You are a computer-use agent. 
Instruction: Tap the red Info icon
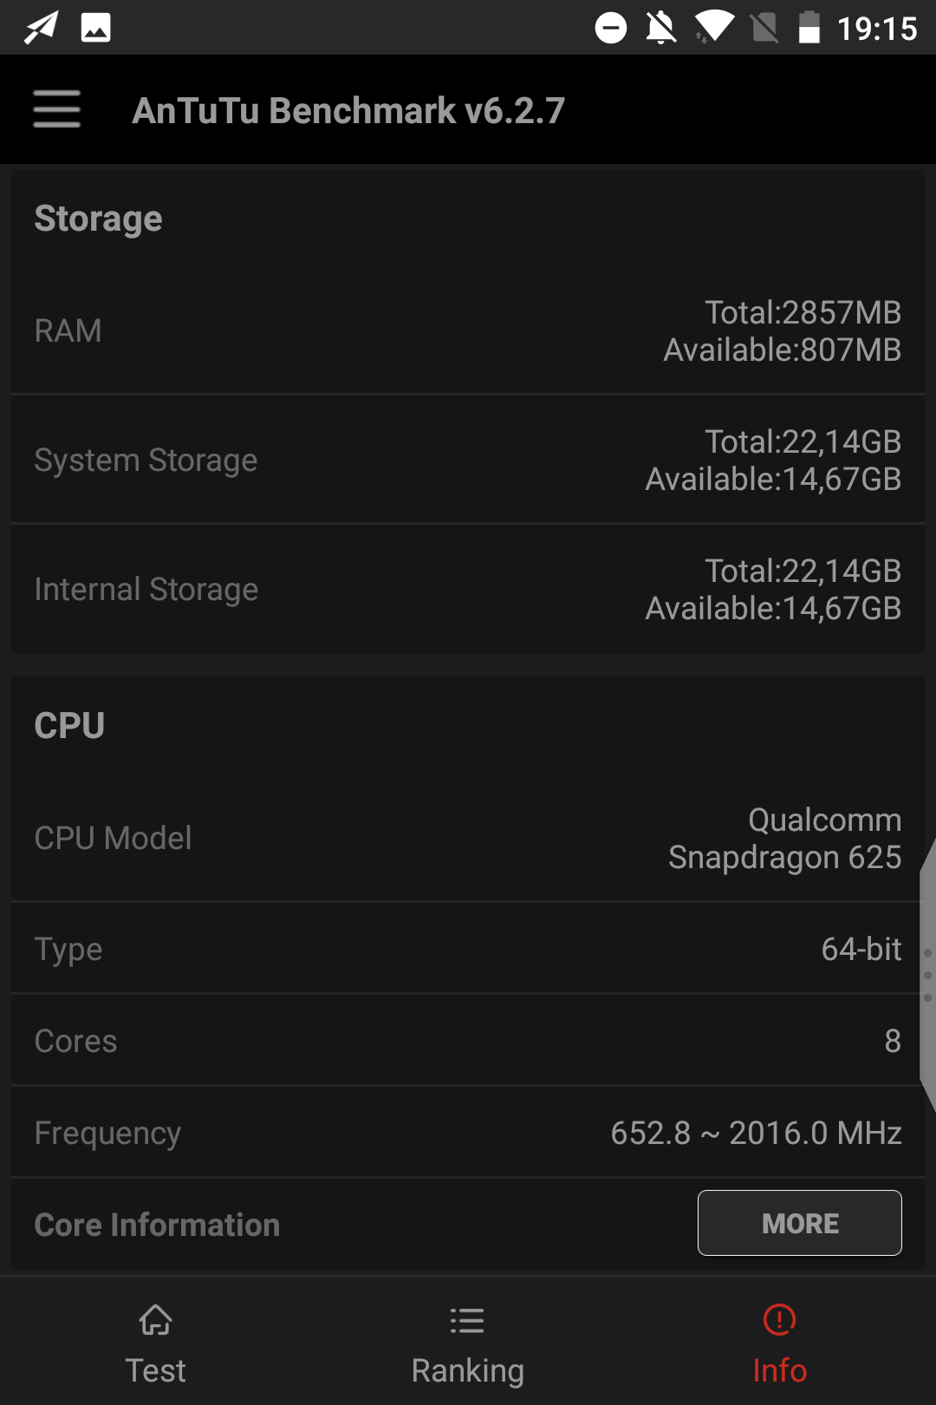pos(779,1320)
